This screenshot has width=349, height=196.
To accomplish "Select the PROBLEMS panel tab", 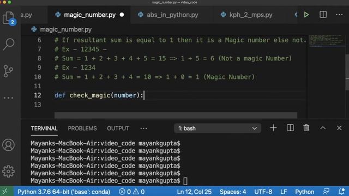I will [x=82, y=128].
